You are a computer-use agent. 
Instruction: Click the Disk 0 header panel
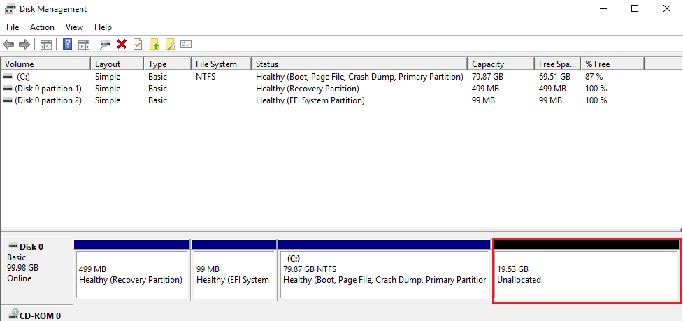click(36, 270)
